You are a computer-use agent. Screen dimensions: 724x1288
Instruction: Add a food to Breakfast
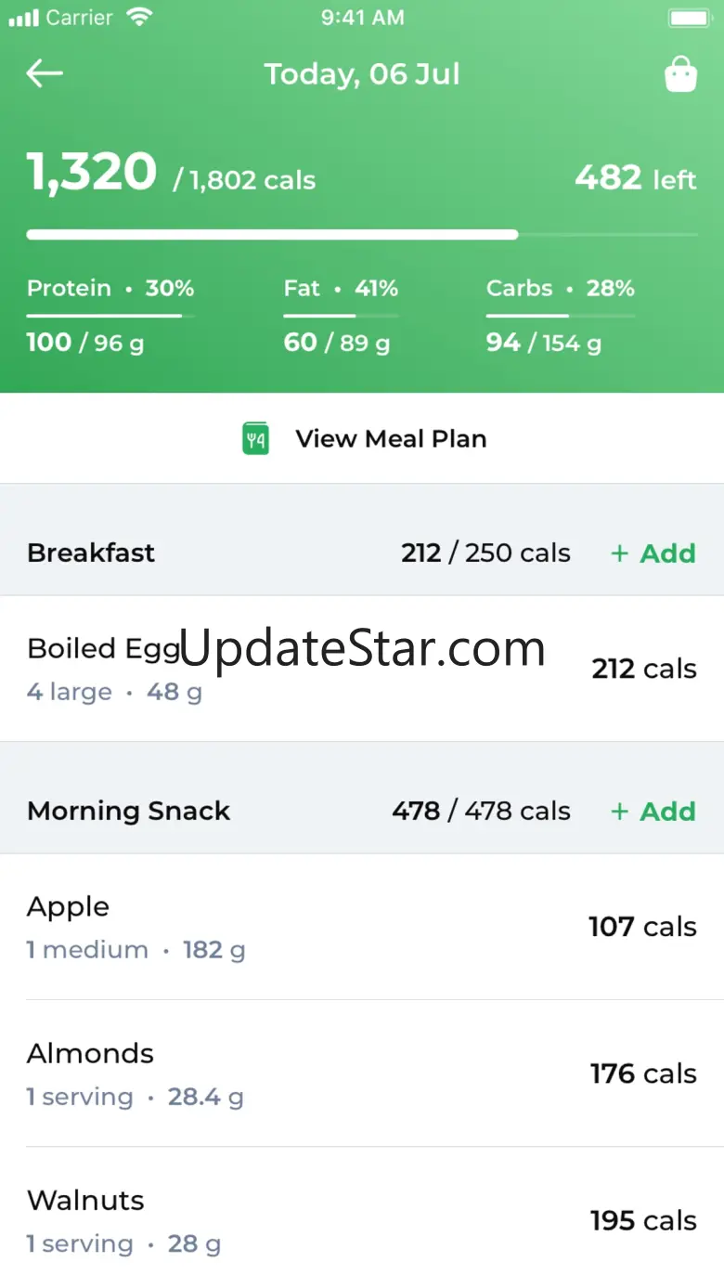(653, 553)
